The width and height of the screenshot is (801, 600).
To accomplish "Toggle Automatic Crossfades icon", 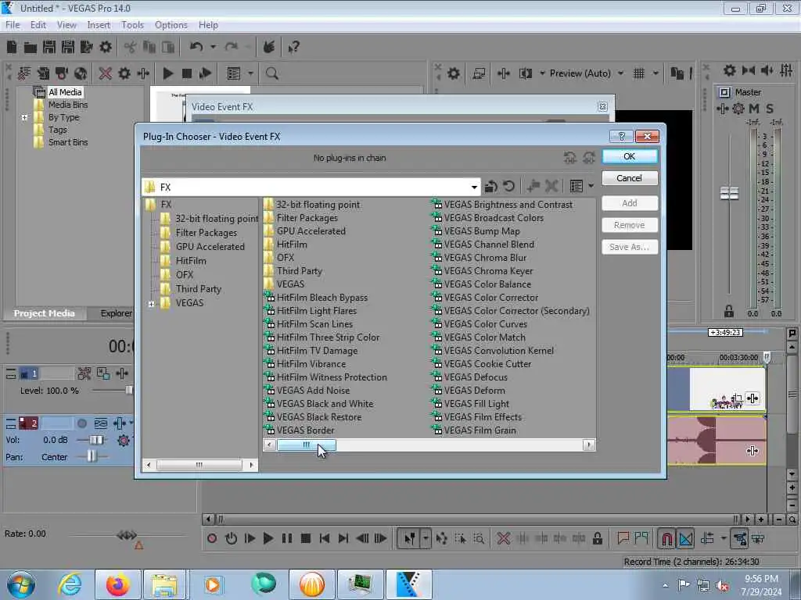I will tap(685, 539).
